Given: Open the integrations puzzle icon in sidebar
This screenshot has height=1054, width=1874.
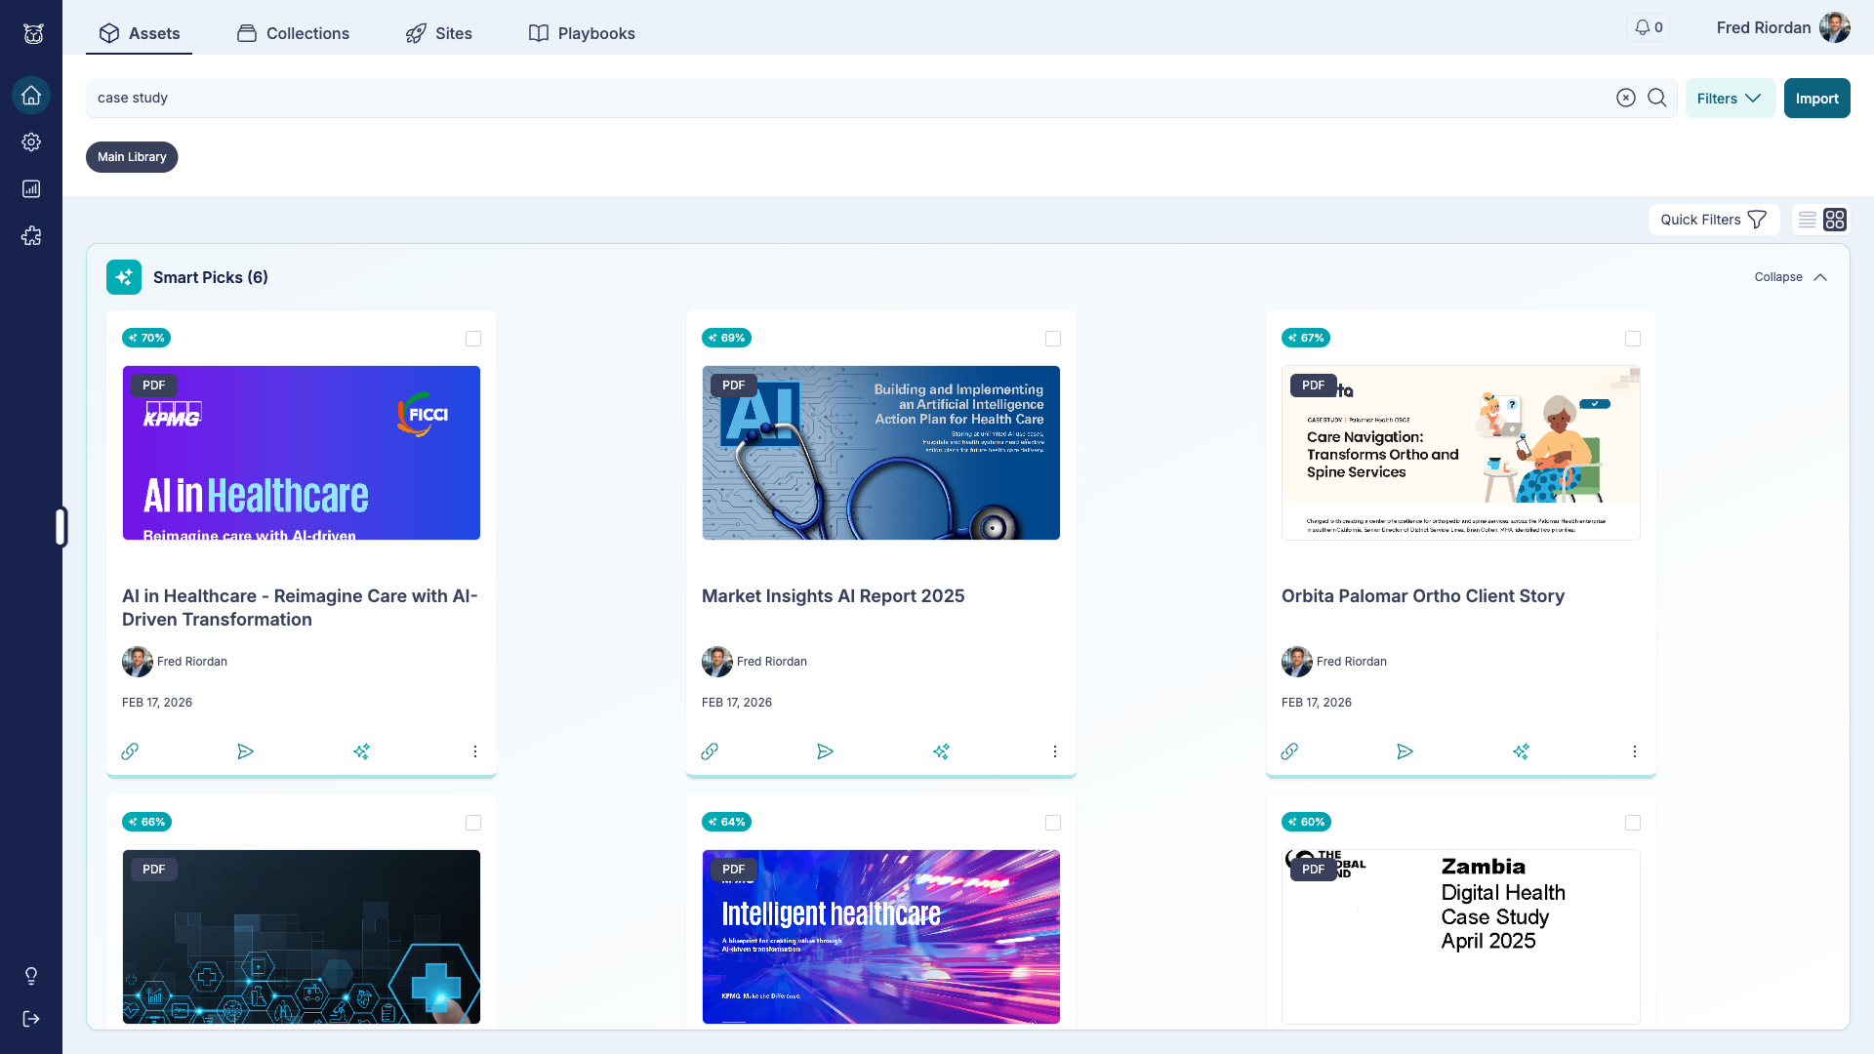Looking at the screenshot, I should point(31,235).
